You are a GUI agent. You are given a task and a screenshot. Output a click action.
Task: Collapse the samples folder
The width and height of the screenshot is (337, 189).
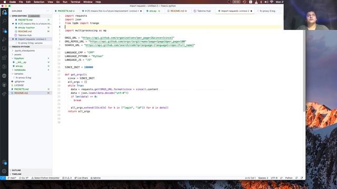pos(19,73)
